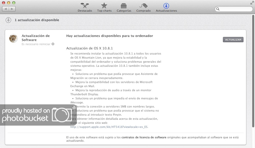255x148 pixels.
Task: Open the Comprado price tag icon
Action: pyautogui.click(x=143, y=6)
